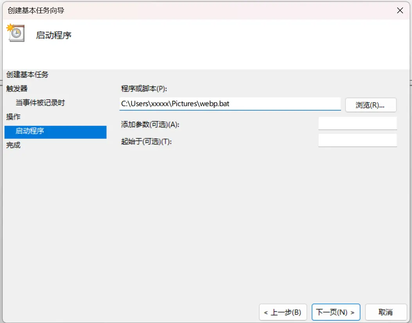Select the 添加参数(可选) input field
This screenshot has height=323, width=412.
point(357,123)
